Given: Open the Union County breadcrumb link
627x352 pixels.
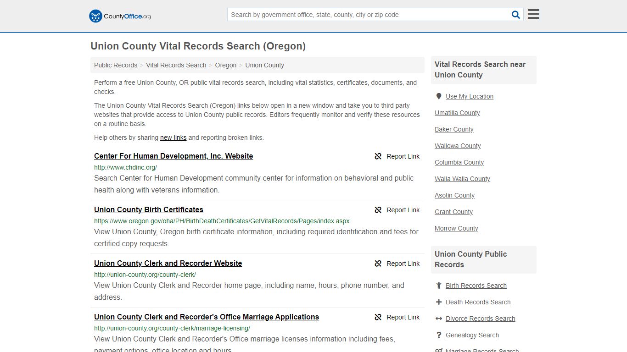Looking at the screenshot, I should coord(265,65).
